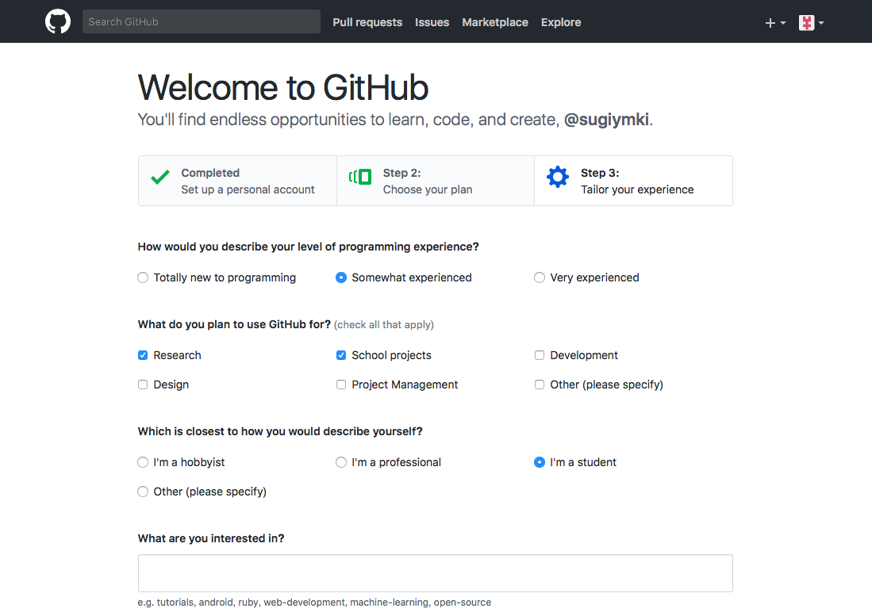Open the profile menu dropdown arrow
872x616 pixels.
(821, 23)
